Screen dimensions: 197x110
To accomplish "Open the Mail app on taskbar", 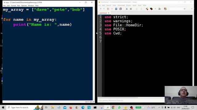I will (x=65, y=107).
